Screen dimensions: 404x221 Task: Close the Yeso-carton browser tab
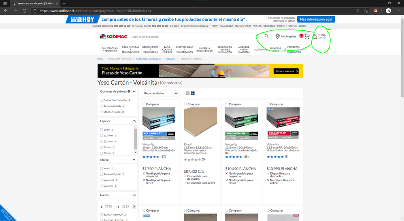coord(57,3)
